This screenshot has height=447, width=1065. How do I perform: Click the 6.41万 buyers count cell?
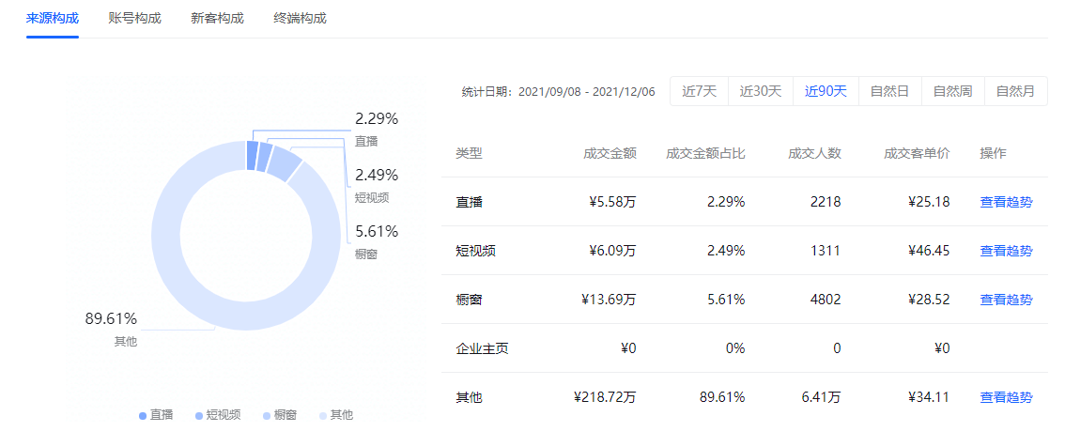click(x=822, y=397)
